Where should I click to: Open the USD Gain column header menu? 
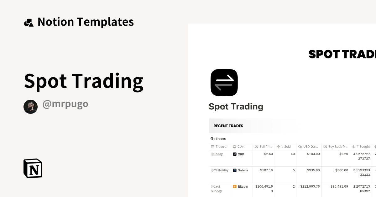(311, 147)
